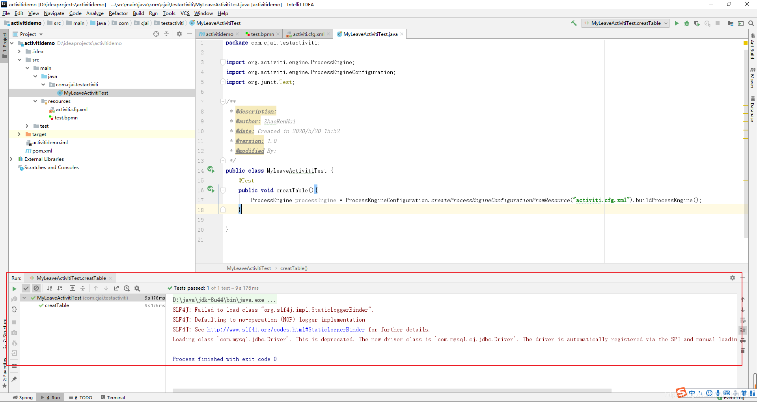Open the VCS menu
Image resolution: width=757 pixels, height=402 pixels.
pyautogui.click(x=185, y=13)
